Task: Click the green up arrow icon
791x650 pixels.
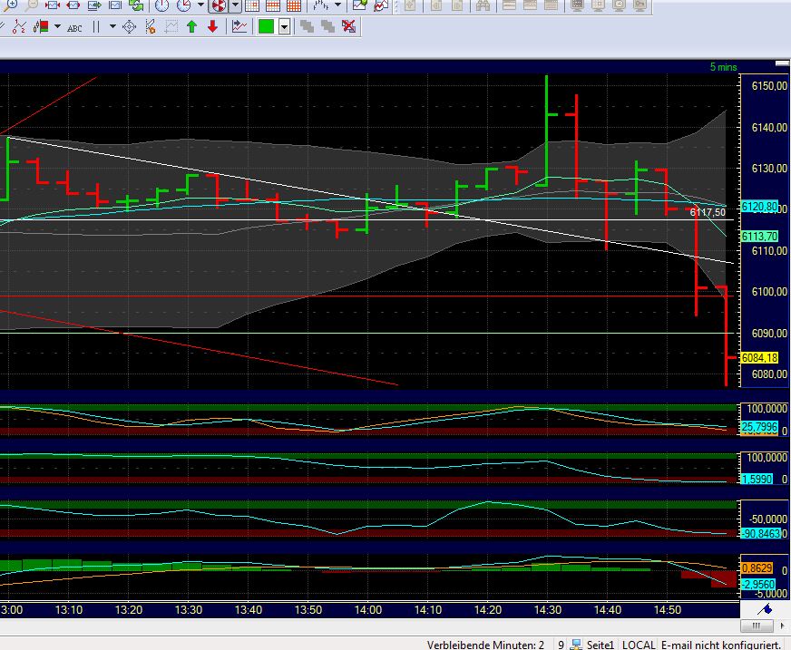Action: 191,26
